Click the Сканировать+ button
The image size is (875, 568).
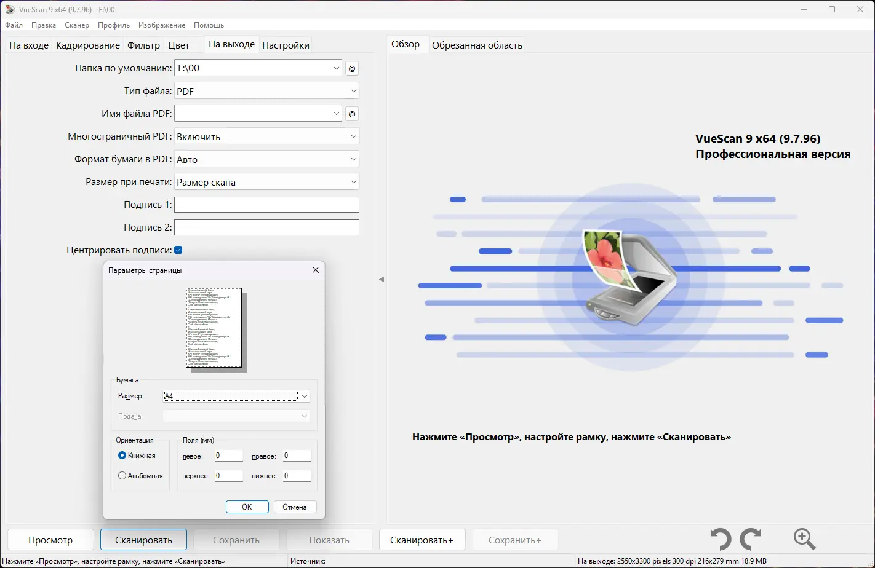422,540
